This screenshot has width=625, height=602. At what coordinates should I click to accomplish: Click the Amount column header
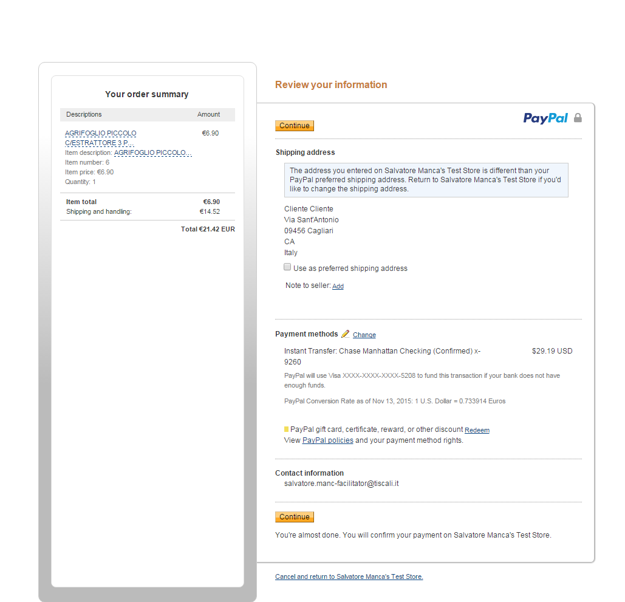pos(208,114)
